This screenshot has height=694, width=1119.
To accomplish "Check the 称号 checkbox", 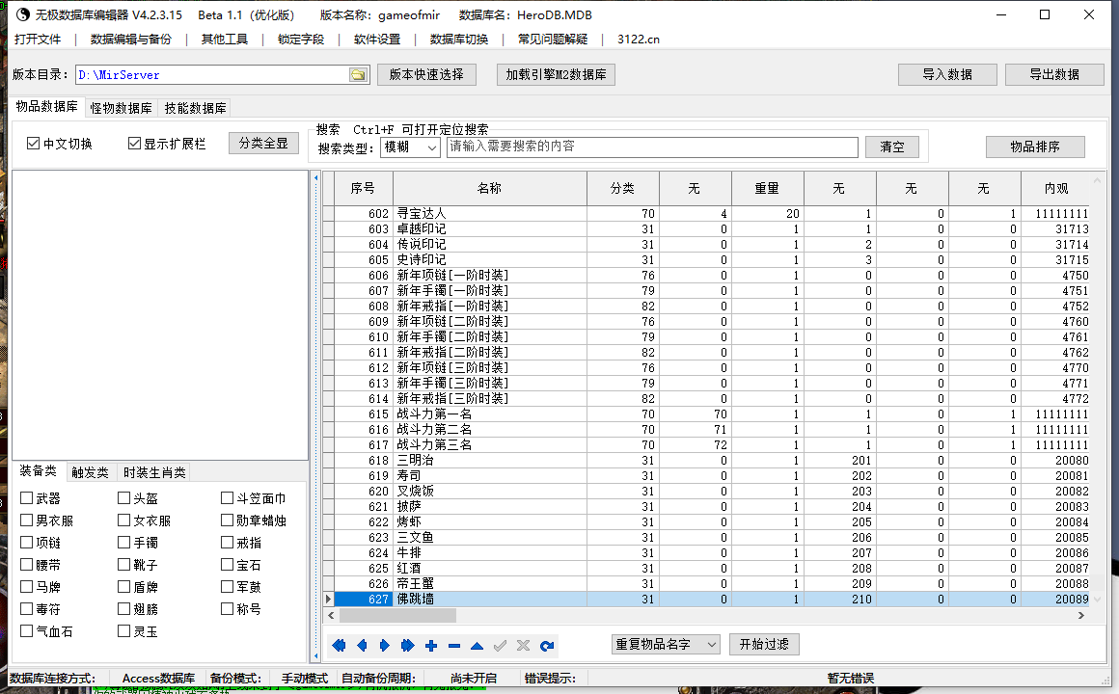I will click(227, 608).
